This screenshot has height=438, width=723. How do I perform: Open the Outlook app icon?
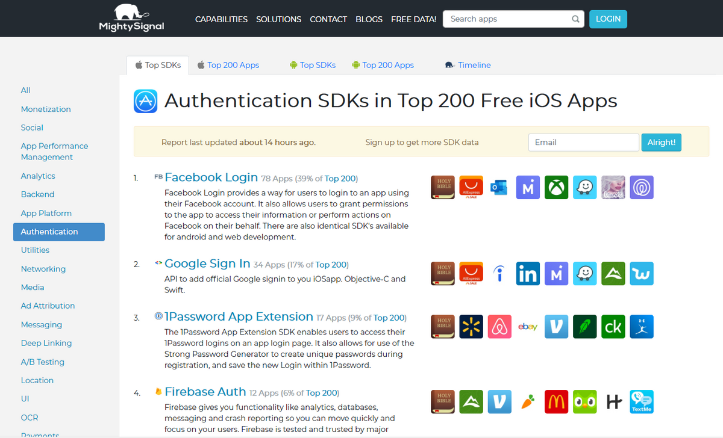[x=499, y=187]
